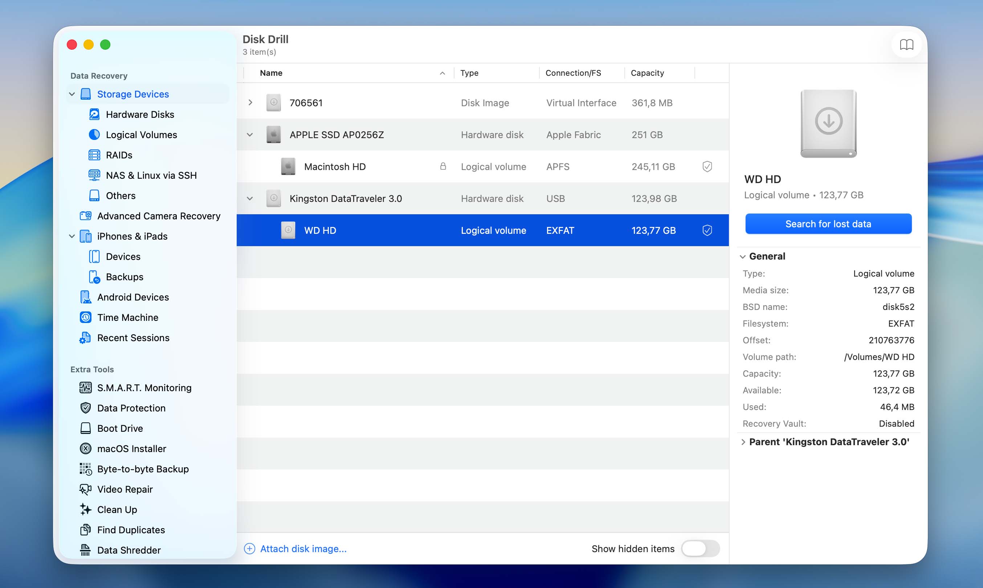Click the APPLE SSD AP0256Z disk icon

(273, 134)
